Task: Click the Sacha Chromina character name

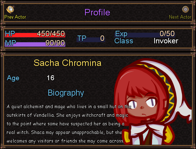Action: click(67, 63)
